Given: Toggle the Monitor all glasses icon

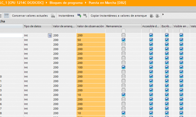Looking at the screenshot, I should 6,16.
